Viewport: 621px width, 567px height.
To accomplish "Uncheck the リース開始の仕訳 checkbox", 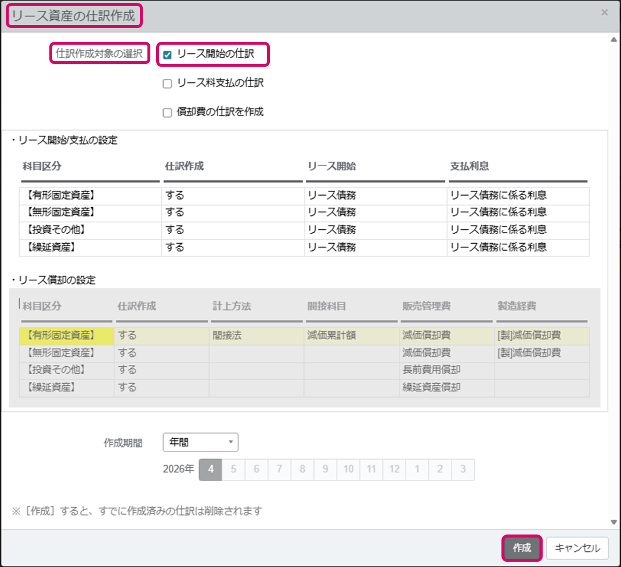I will 168,55.
